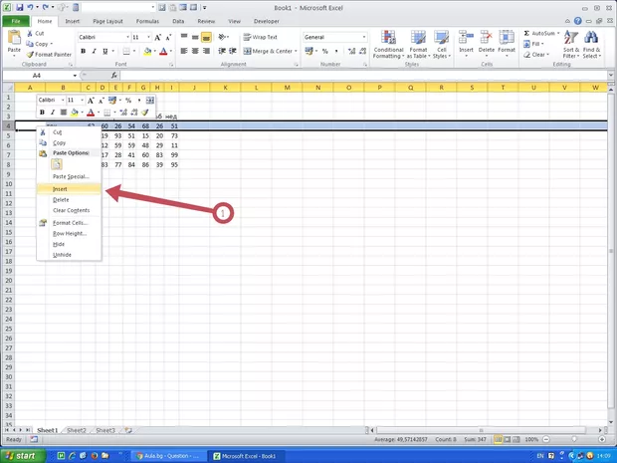Viewport: 617px width, 463px height.
Task: Open the ribbon font name Calibri dropdown
Action: pos(127,37)
